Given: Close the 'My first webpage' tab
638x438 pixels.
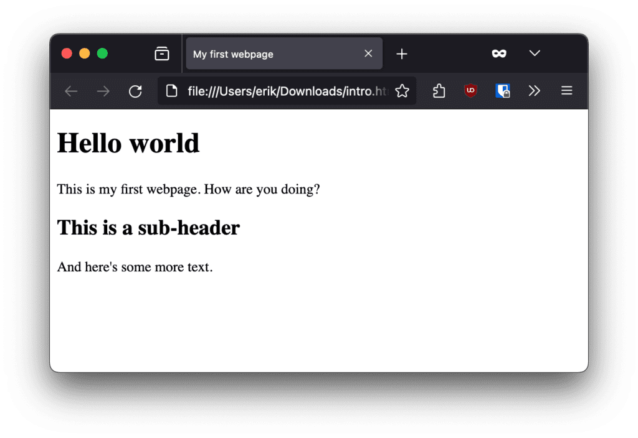Looking at the screenshot, I should click(368, 54).
